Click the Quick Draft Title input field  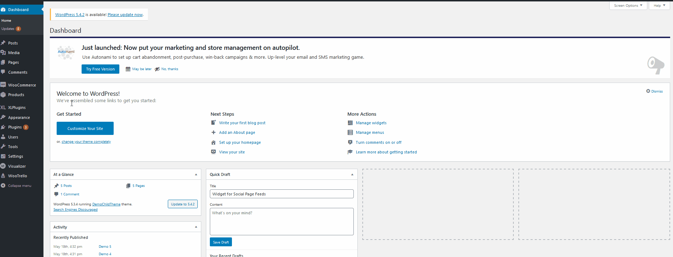click(x=282, y=194)
